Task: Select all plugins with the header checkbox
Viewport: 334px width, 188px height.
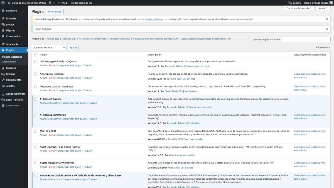Action: [35, 55]
